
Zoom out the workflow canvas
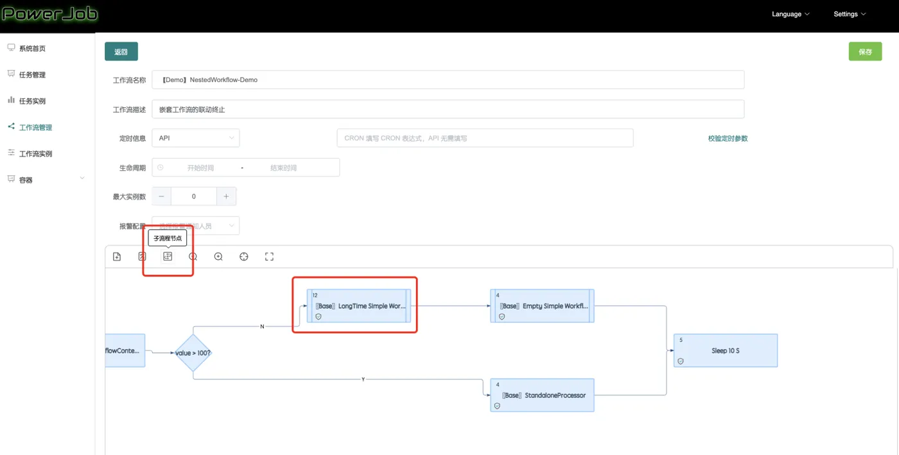[x=193, y=257]
